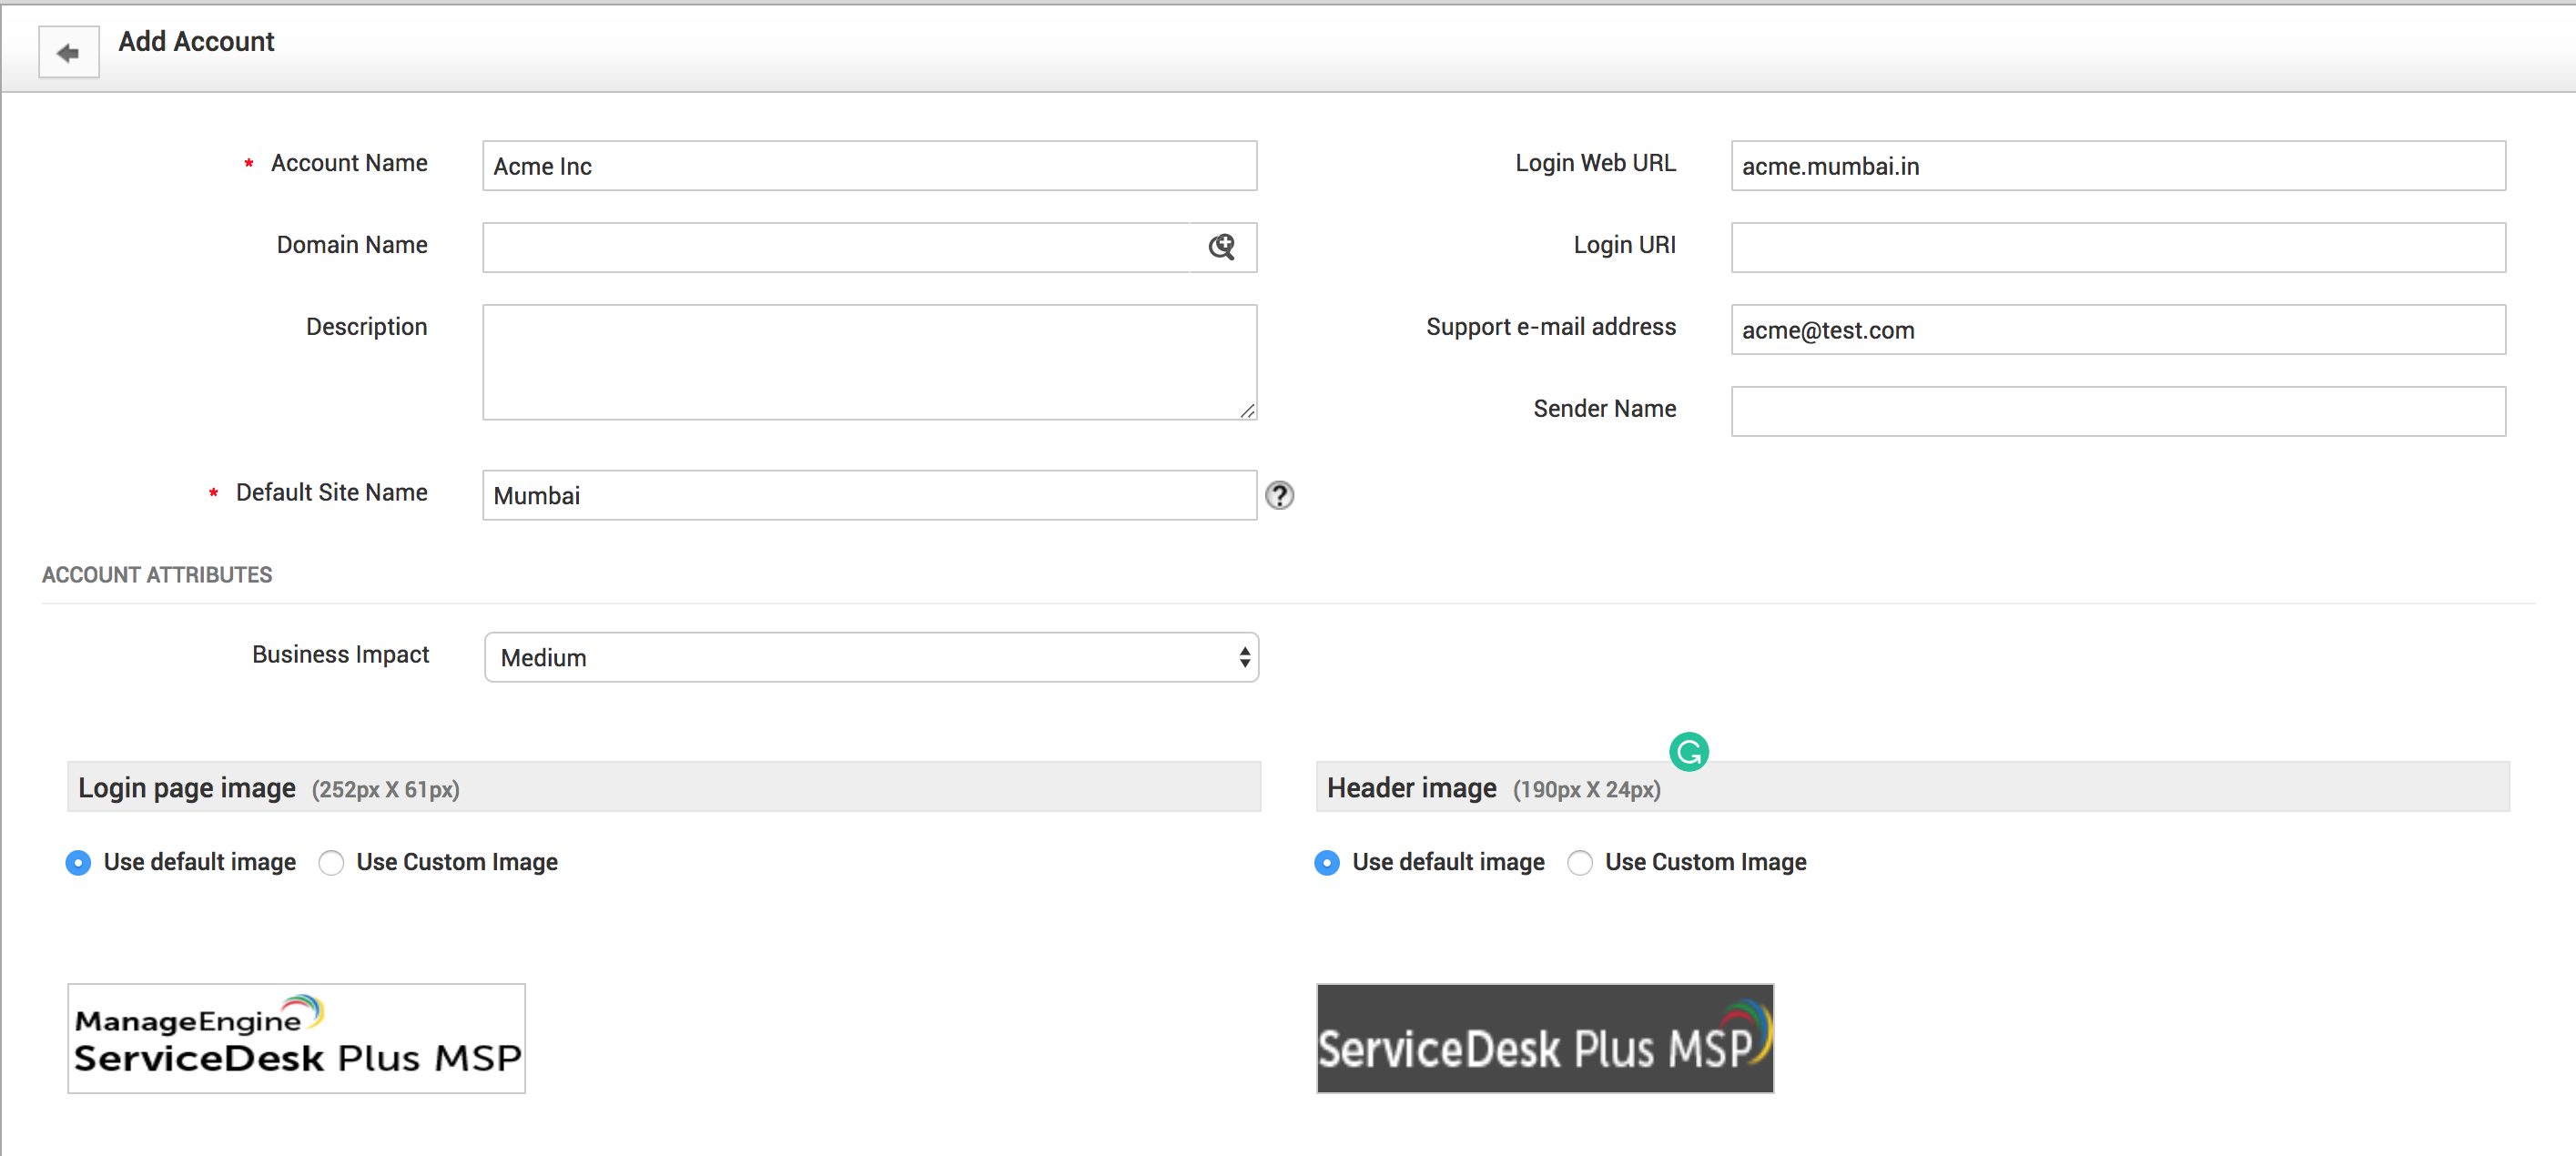Click the domain search magnifier icon
Image resolution: width=2576 pixels, height=1156 pixels.
[x=1221, y=247]
